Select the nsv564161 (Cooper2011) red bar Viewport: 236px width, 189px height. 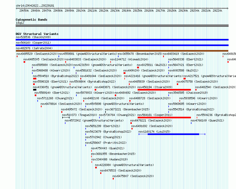164,118
